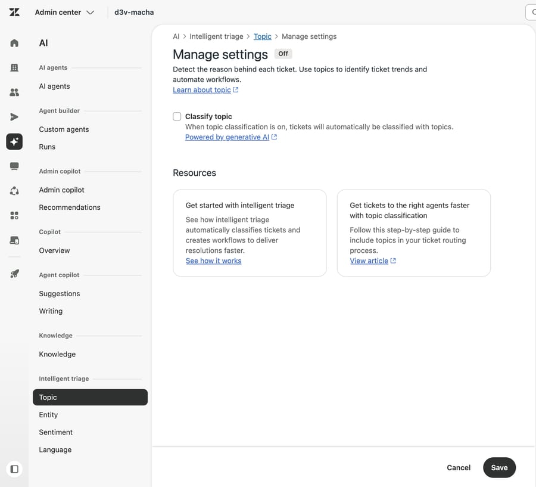Click the Save button

(499, 467)
